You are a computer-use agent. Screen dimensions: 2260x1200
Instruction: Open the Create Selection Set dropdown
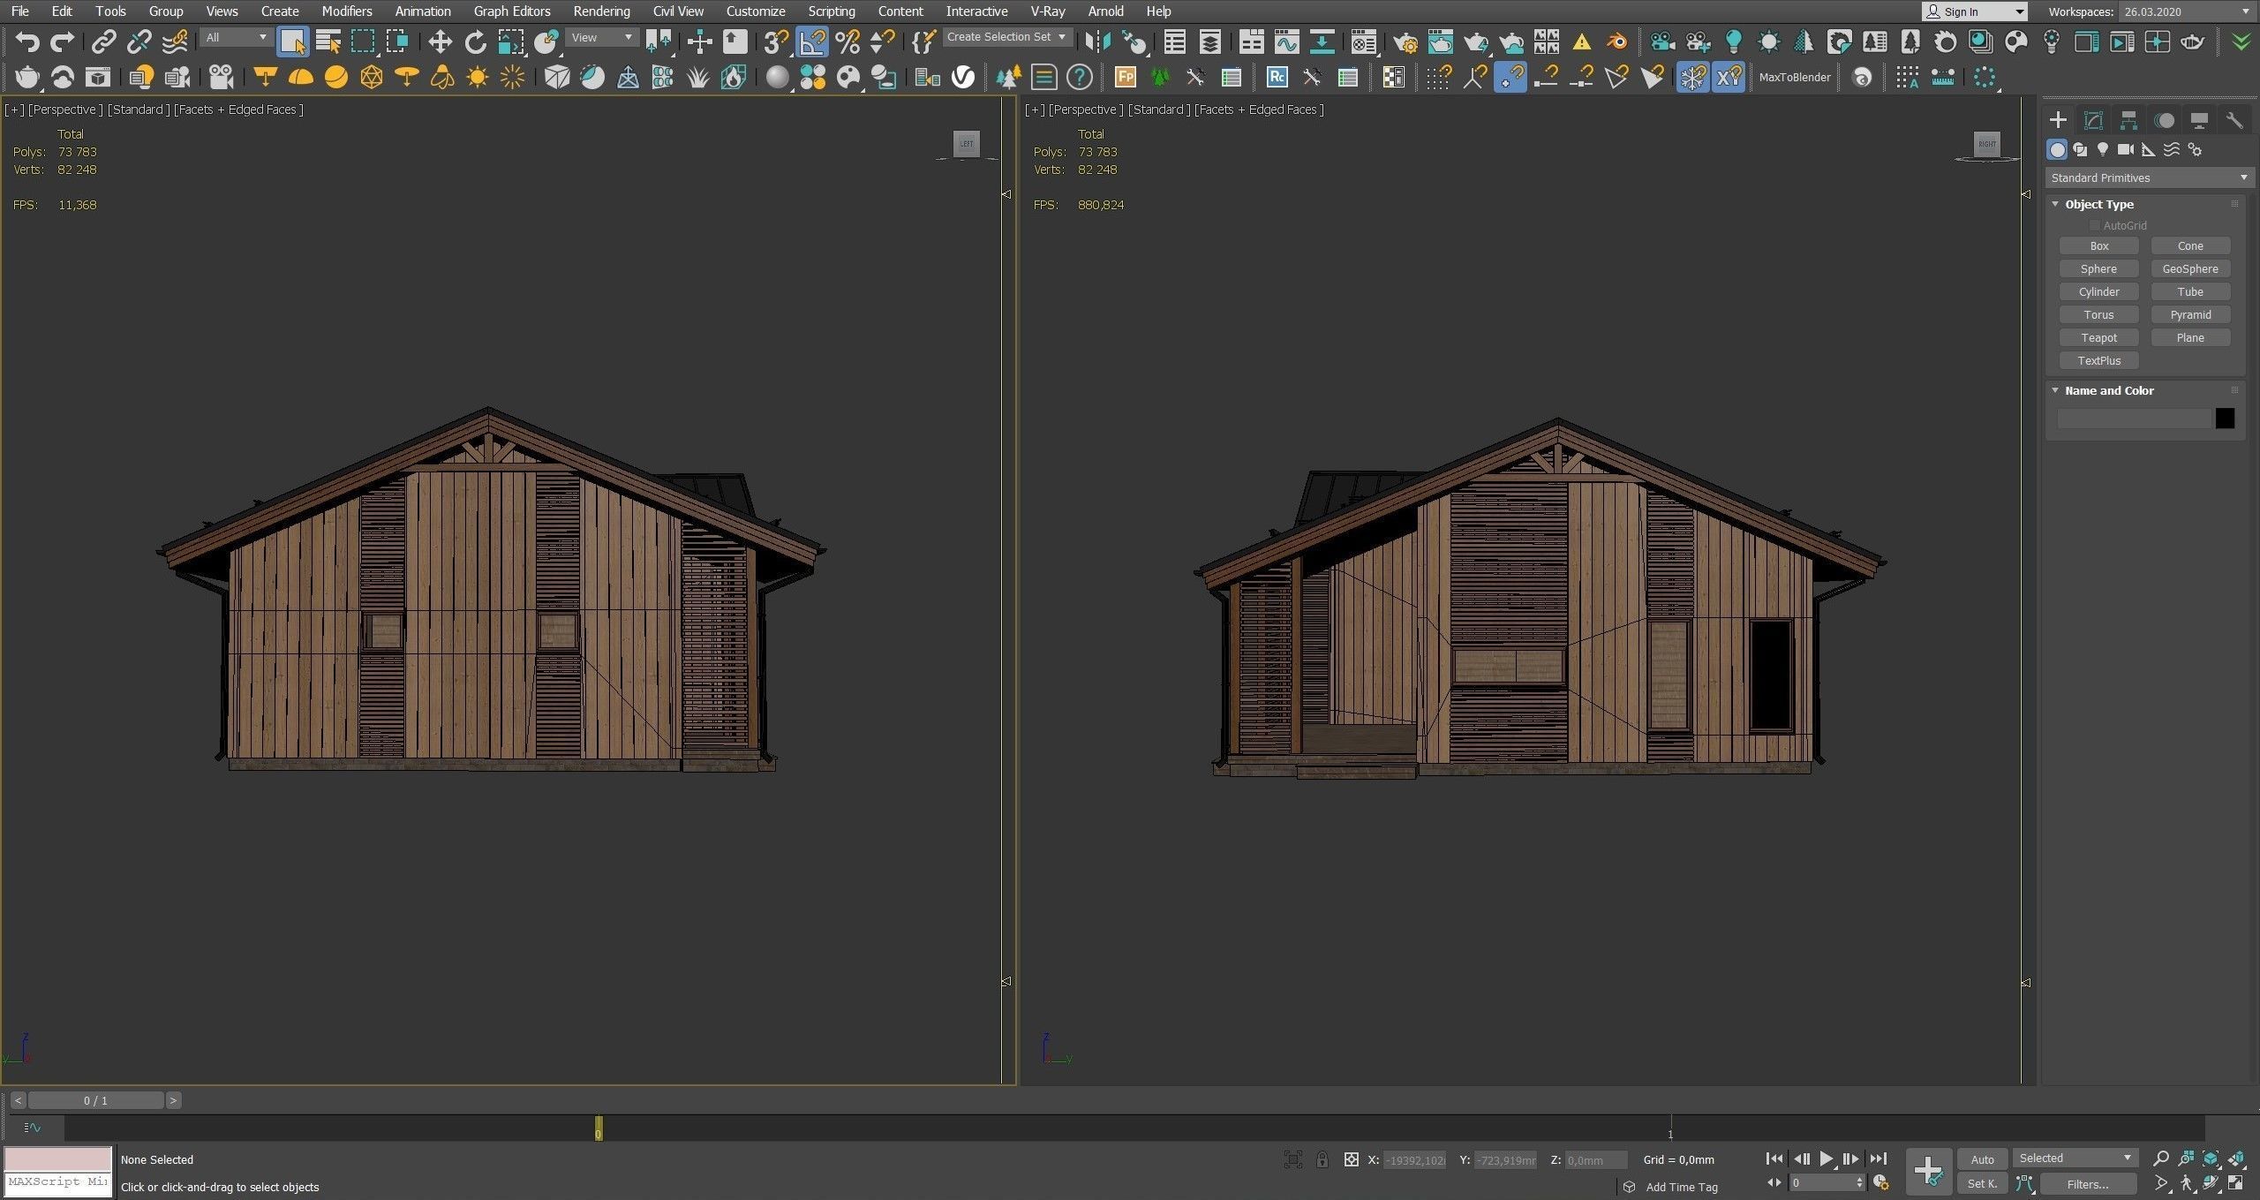1006,37
